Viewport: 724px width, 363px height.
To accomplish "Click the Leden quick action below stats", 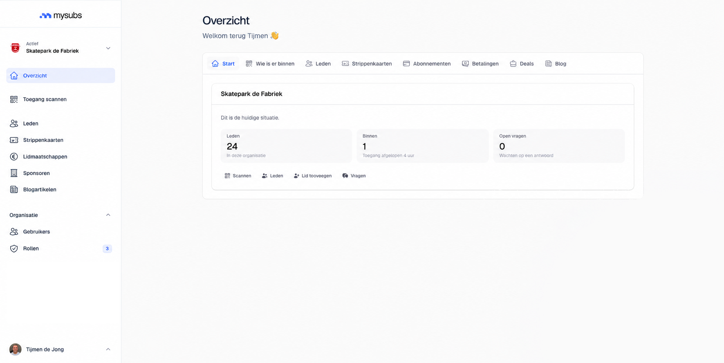I will tap(272, 176).
